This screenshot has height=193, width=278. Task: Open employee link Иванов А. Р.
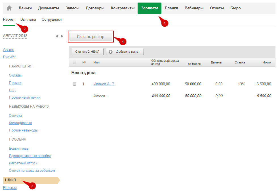[x=104, y=84]
